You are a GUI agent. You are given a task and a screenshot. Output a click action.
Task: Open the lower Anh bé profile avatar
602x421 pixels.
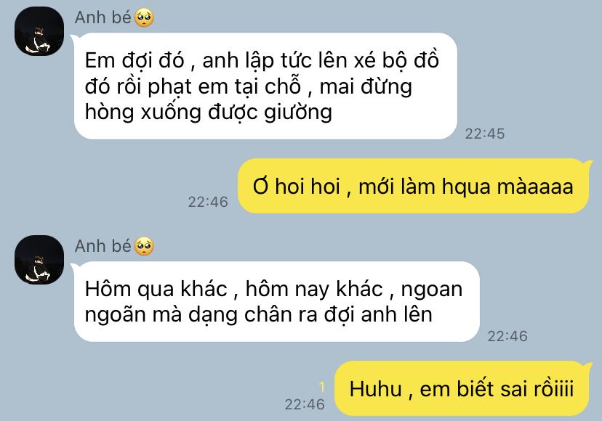pyautogui.click(x=39, y=260)
